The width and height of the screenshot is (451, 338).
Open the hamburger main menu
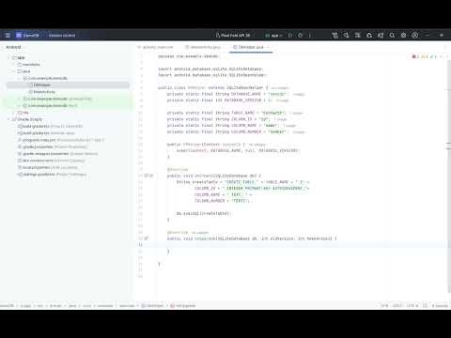tap(8, 36)
